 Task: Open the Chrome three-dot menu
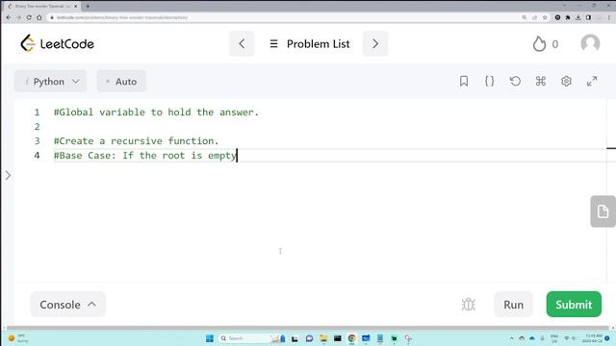[x=609, y=17]
